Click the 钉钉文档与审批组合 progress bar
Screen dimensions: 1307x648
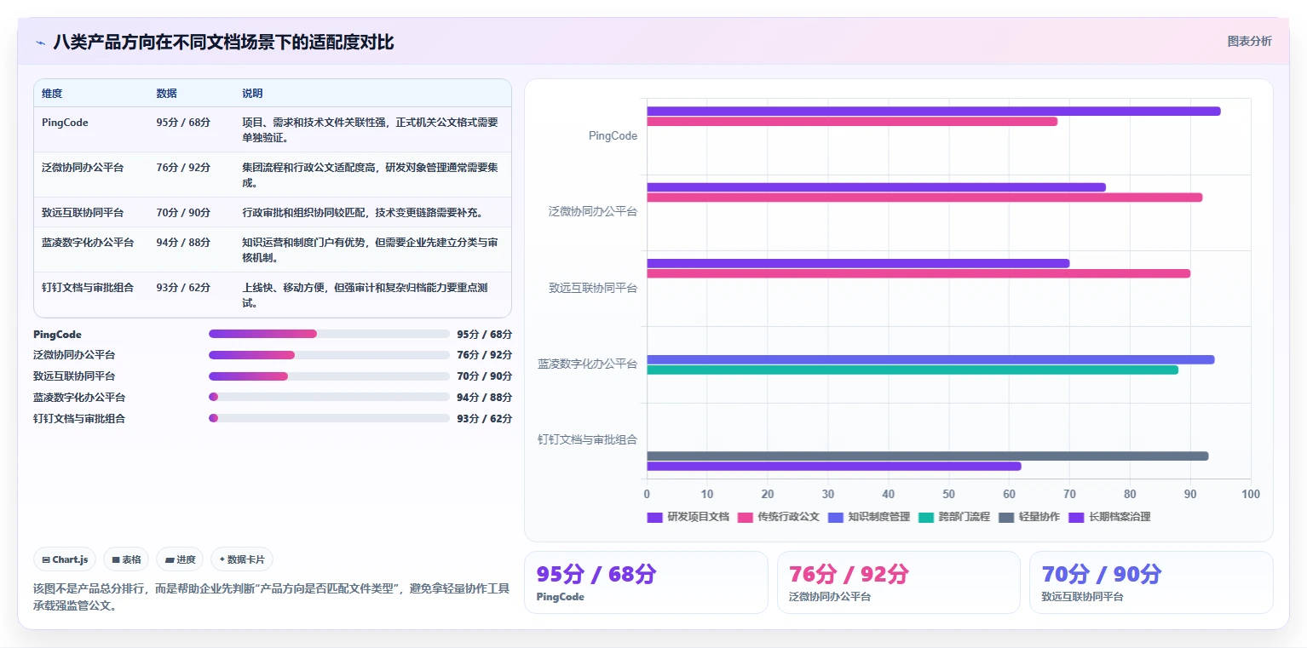click(329, 418)
